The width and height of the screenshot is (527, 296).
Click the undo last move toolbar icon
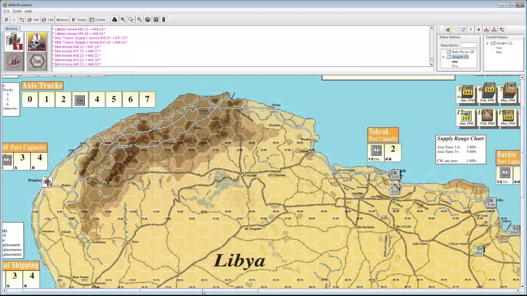pos(6,20)
